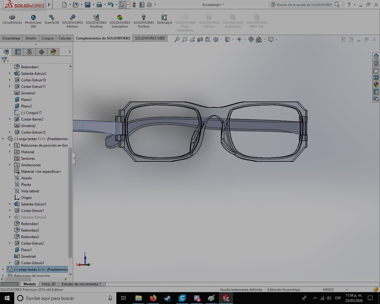380x304 pixels.
Task: Click the Edit Appearance icon
Action: tap(251, 39)
